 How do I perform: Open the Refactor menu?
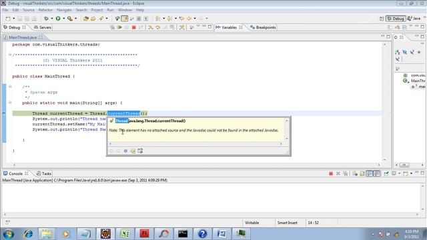pyautogui.click(x=45, y=10)
